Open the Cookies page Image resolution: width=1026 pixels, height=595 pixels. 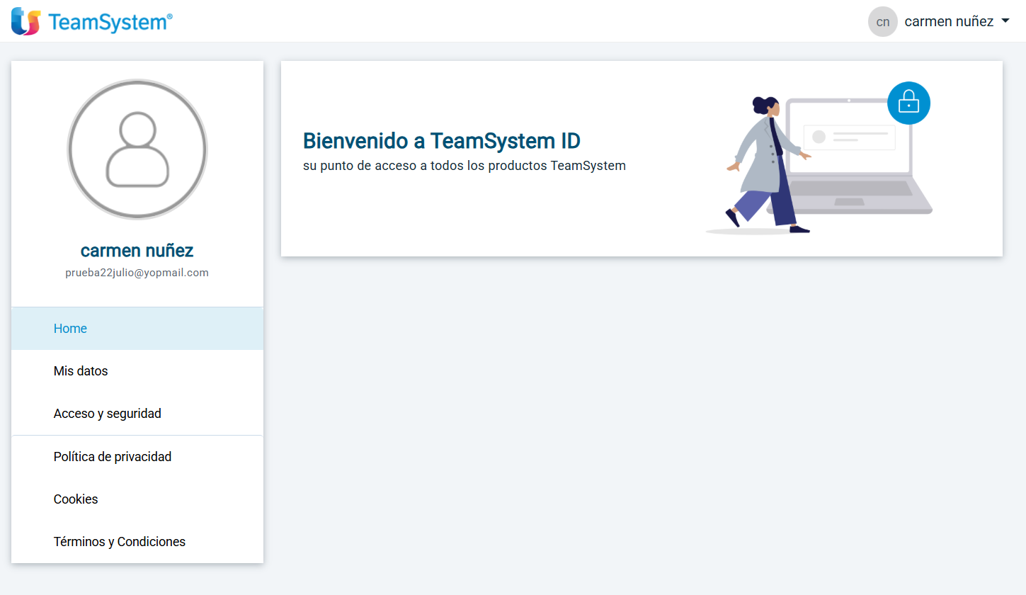click(x=137, y=499)
